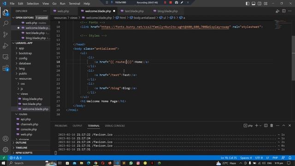Switch to test.blade.php editor tab
This screenshot has height=166, width=295.
(134, 11)
